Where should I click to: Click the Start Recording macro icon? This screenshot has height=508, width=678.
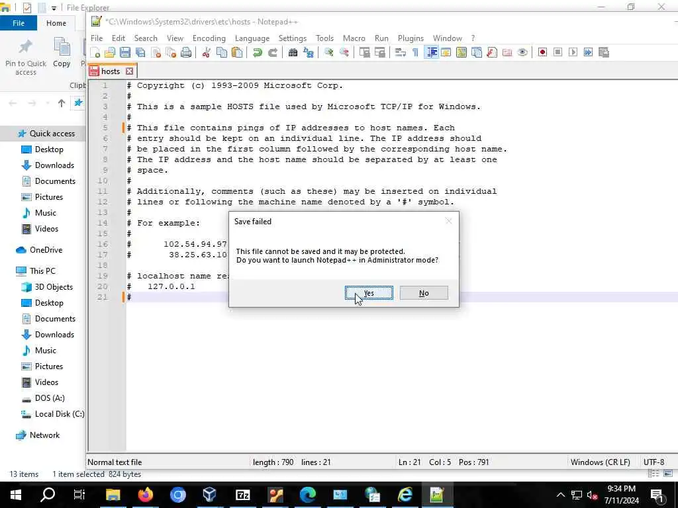pyautogui.click(x=542, y=53)
